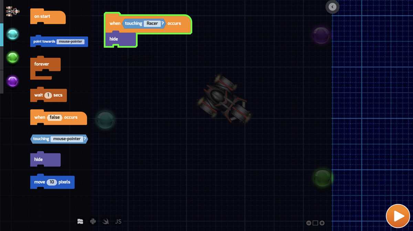Select the green orb actor in sidebar
This screenshot has width=413, height=231.
tap(13, 58)
